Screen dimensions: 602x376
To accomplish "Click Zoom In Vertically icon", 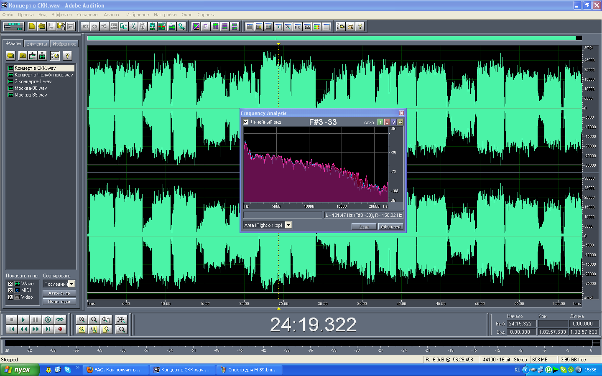I will (x=121, y=320).
